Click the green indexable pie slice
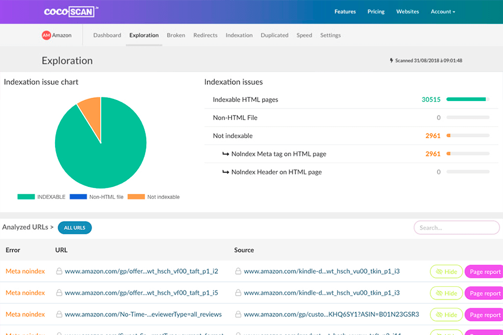Screen dimensions: 503x335 (x=106, y=154)
